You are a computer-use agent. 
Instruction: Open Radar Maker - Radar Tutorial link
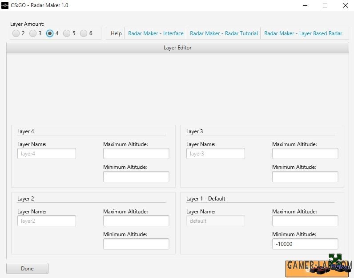[x=224, y=33]
